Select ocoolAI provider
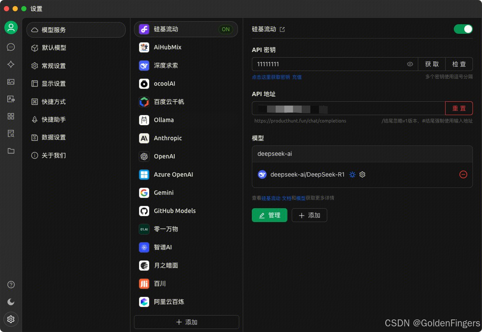 coord(186,84)
